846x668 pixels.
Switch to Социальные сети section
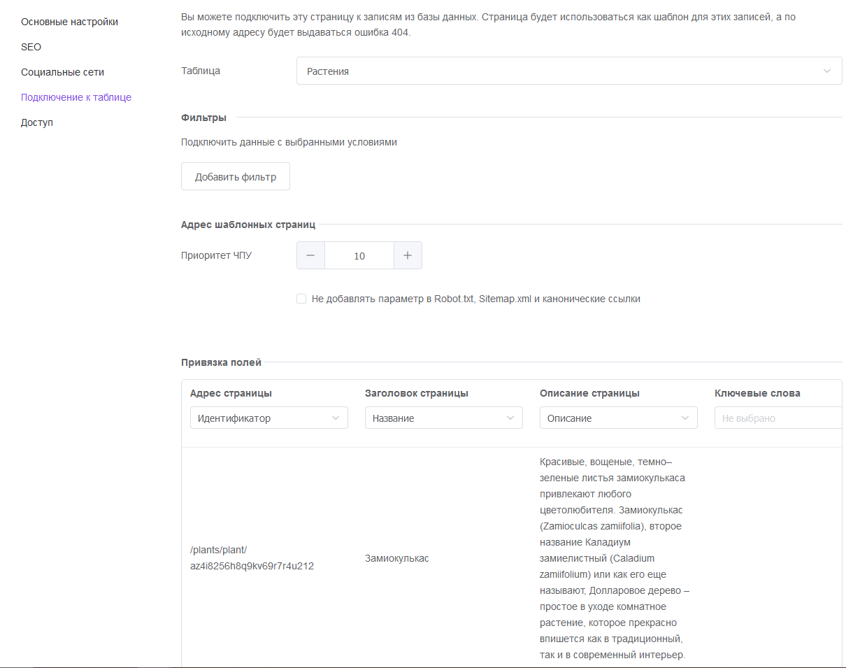click(x=62, y=72)
